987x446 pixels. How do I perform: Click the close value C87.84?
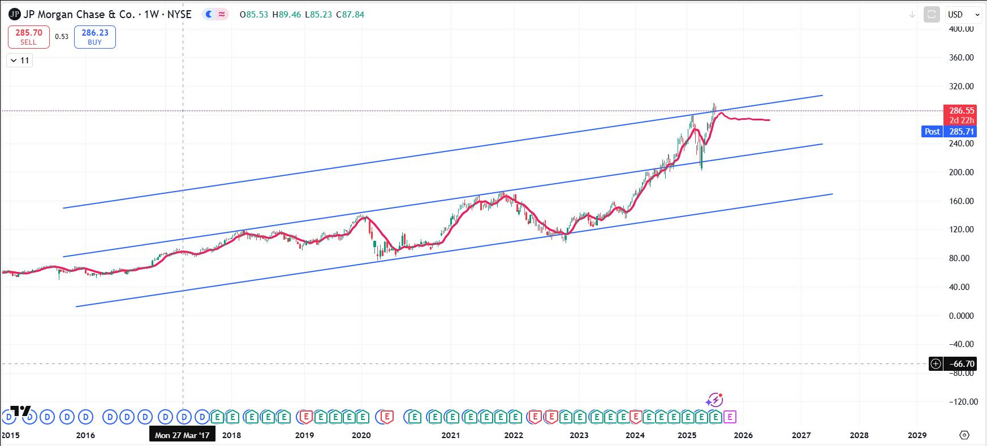(350, 15)
